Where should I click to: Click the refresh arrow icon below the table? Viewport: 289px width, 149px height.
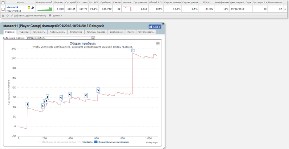(x=7, y=16)
